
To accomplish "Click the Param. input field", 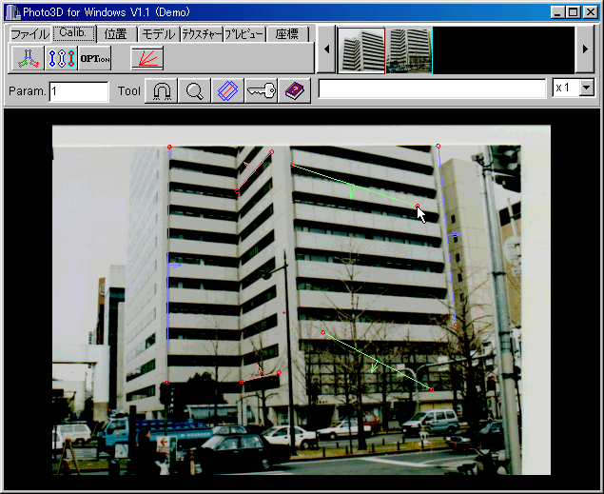I will [x=79, y=91].
